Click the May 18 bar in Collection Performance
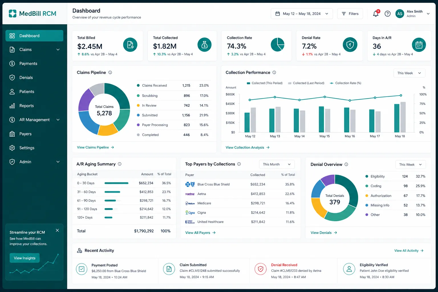 point(397,118)
